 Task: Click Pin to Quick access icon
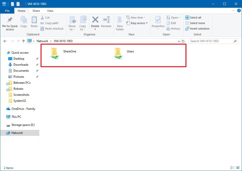(x=10, y=19)
